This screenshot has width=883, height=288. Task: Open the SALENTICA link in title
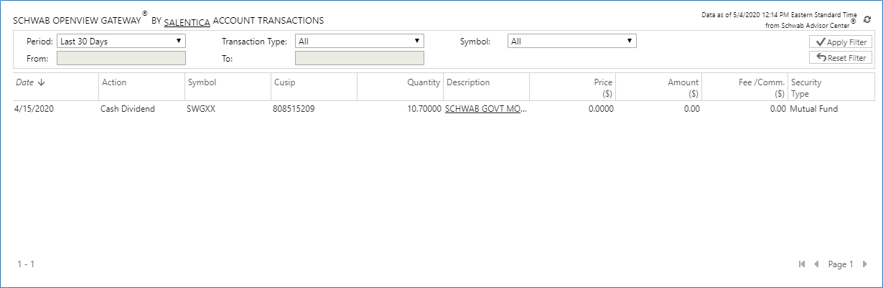pos(187,21)
